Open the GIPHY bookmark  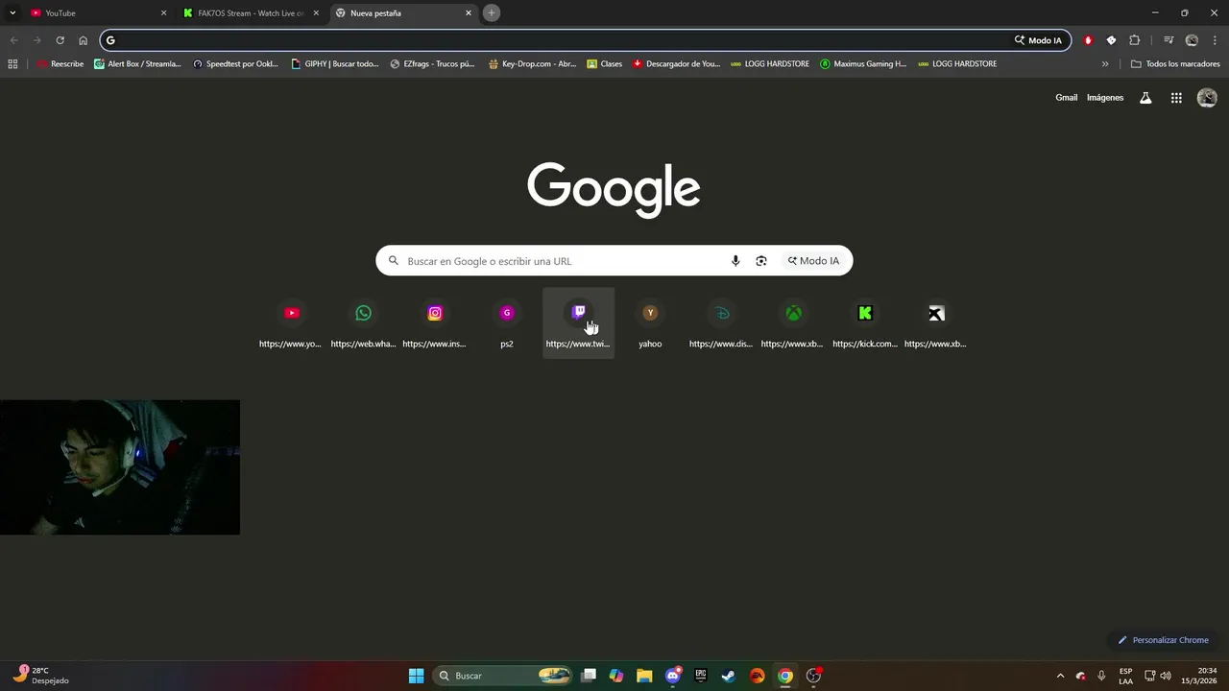(335, 64)
